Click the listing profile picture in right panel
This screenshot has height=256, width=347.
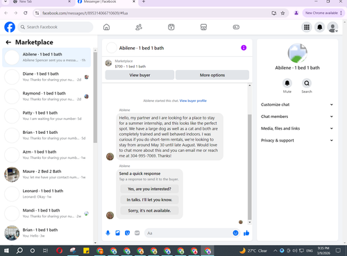pos(297,53)
